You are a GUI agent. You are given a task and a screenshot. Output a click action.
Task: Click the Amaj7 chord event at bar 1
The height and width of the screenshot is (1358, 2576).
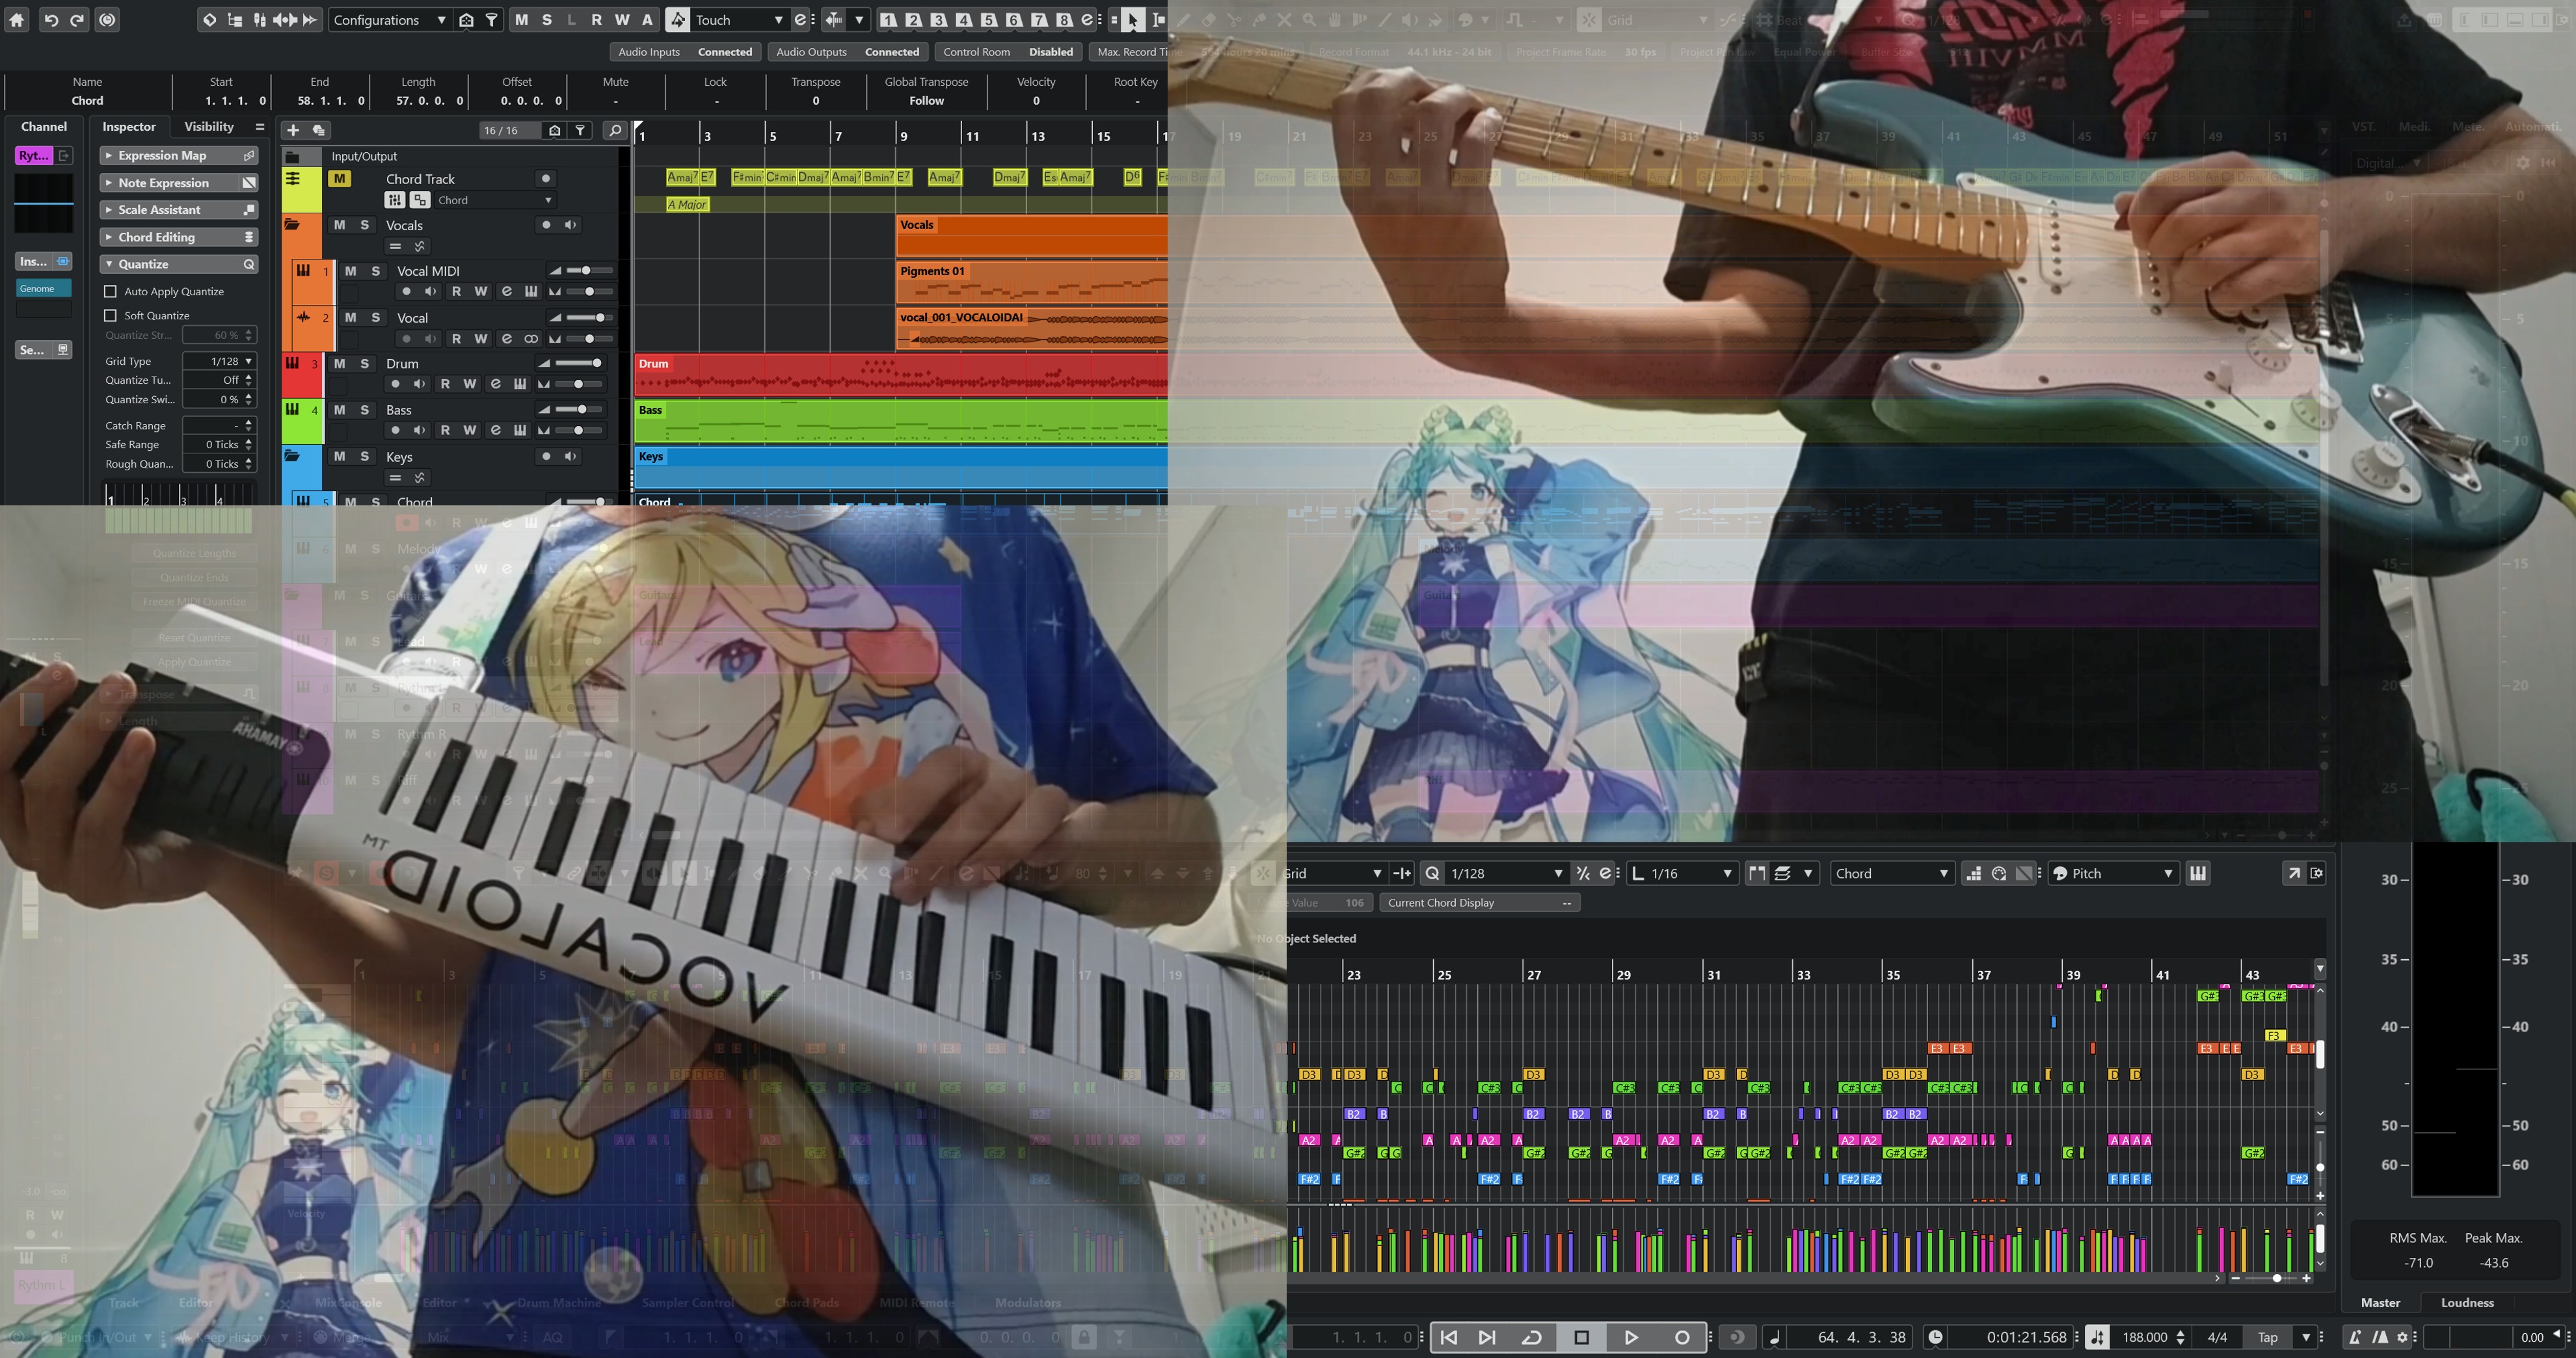pyautogui.click(x=682, y=177)
